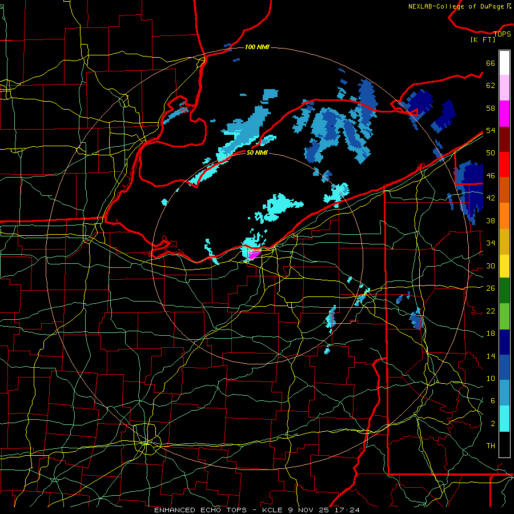This screenshot has width=514, height=514.
Task: Click the 'TH' threshold label
Action: (491, 446)
